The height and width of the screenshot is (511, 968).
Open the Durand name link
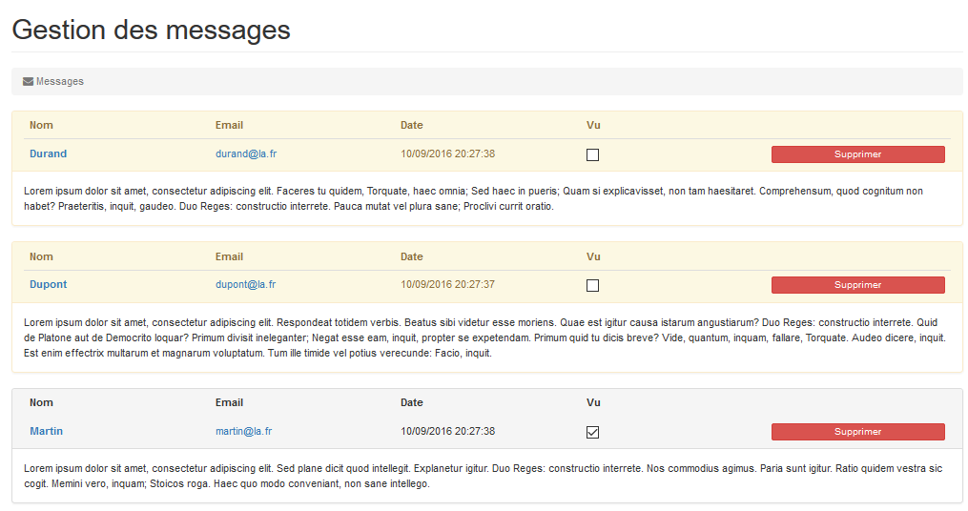[48, 153]
